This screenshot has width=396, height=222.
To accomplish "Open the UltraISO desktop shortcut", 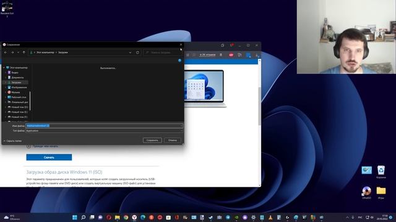I will [366, 192].
